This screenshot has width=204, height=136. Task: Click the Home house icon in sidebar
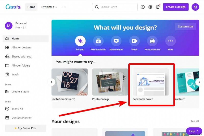7,38
